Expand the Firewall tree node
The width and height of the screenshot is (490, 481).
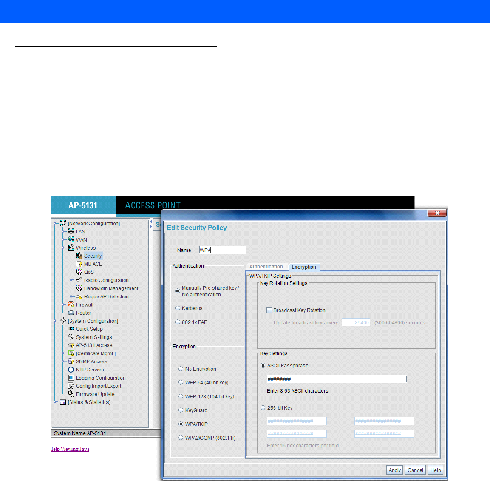click(63, 305)
